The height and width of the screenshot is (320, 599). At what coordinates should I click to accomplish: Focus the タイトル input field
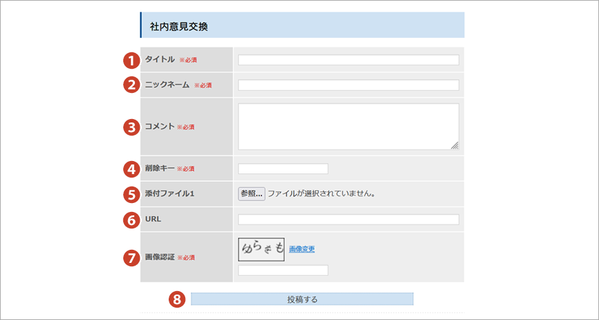[348, 60]
